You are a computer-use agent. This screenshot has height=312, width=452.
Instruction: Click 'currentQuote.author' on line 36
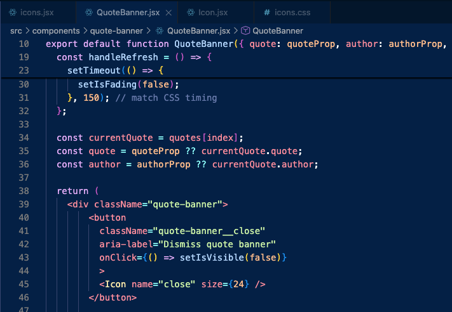tap(263, 164)
